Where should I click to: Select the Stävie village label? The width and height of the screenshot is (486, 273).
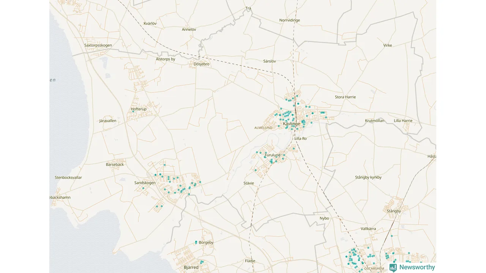(249, 183)
